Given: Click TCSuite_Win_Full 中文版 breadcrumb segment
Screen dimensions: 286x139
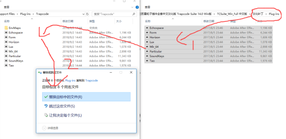Looking at the screenshot, I should pos(232,14).
